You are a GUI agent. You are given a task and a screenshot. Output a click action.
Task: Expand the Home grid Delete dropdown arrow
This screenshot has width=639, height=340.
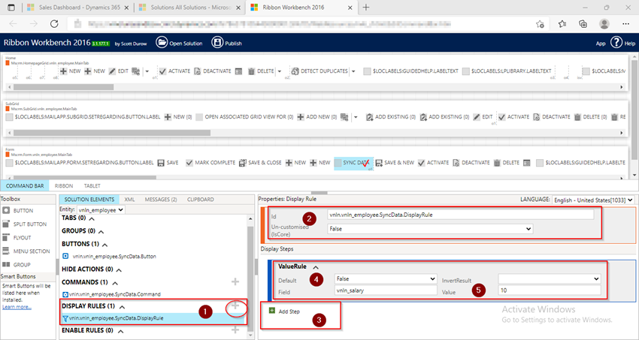point(279,71)
